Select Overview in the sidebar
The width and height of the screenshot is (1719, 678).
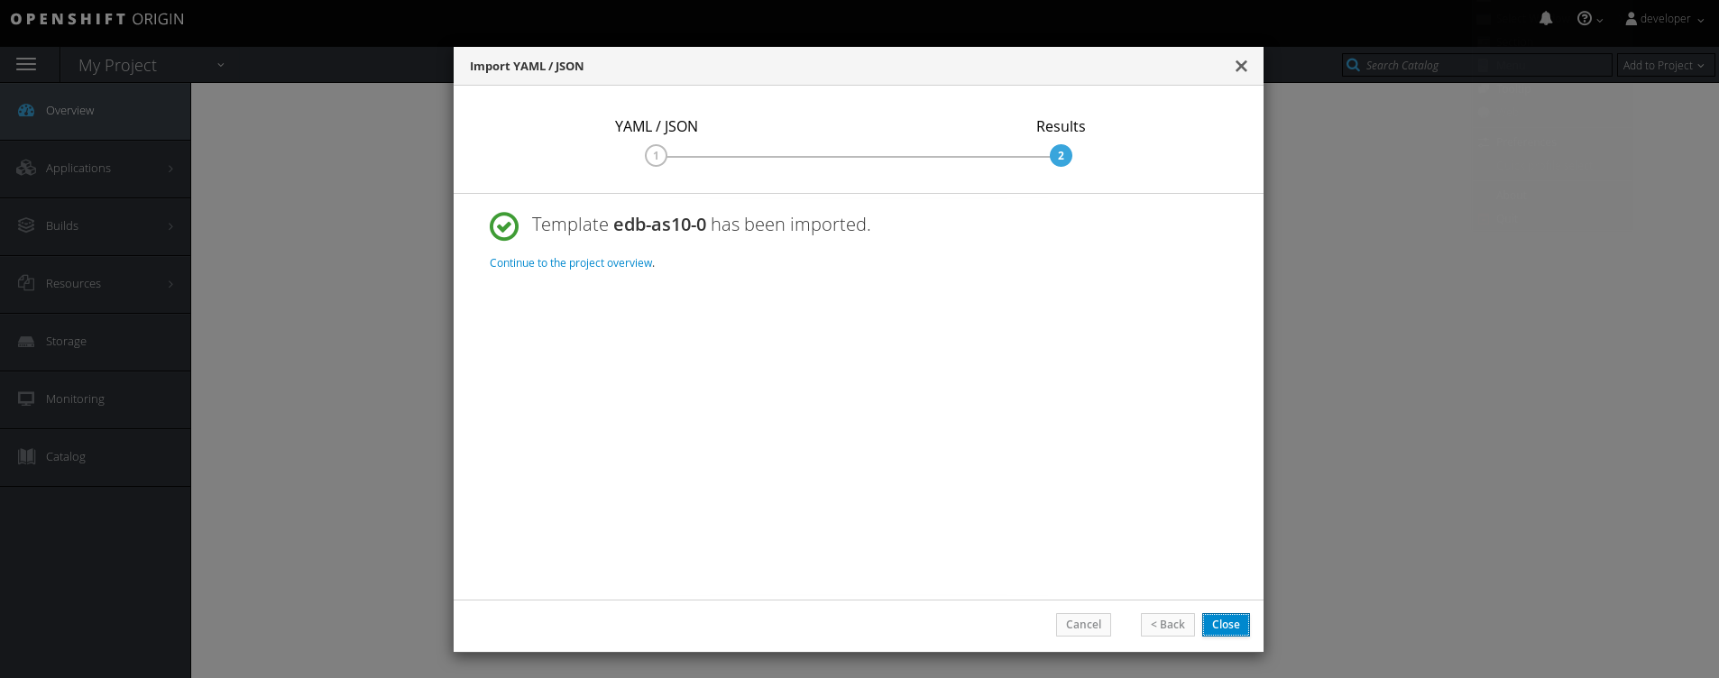click(x=95, y=111)
